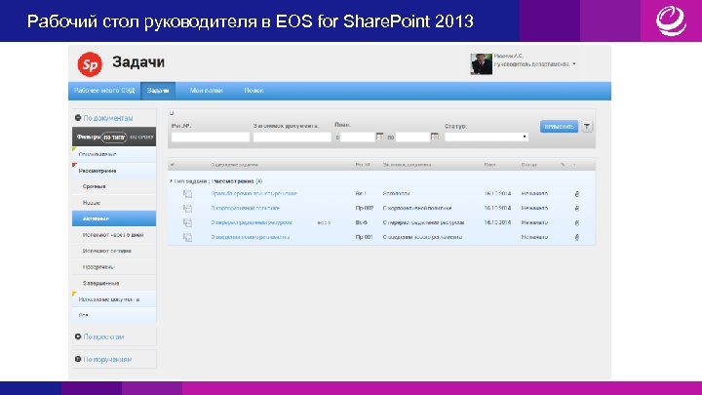Click the checkmark column header icon
Image resolution: width=702 pixels, height=395 pixels.
pos(173,165)
